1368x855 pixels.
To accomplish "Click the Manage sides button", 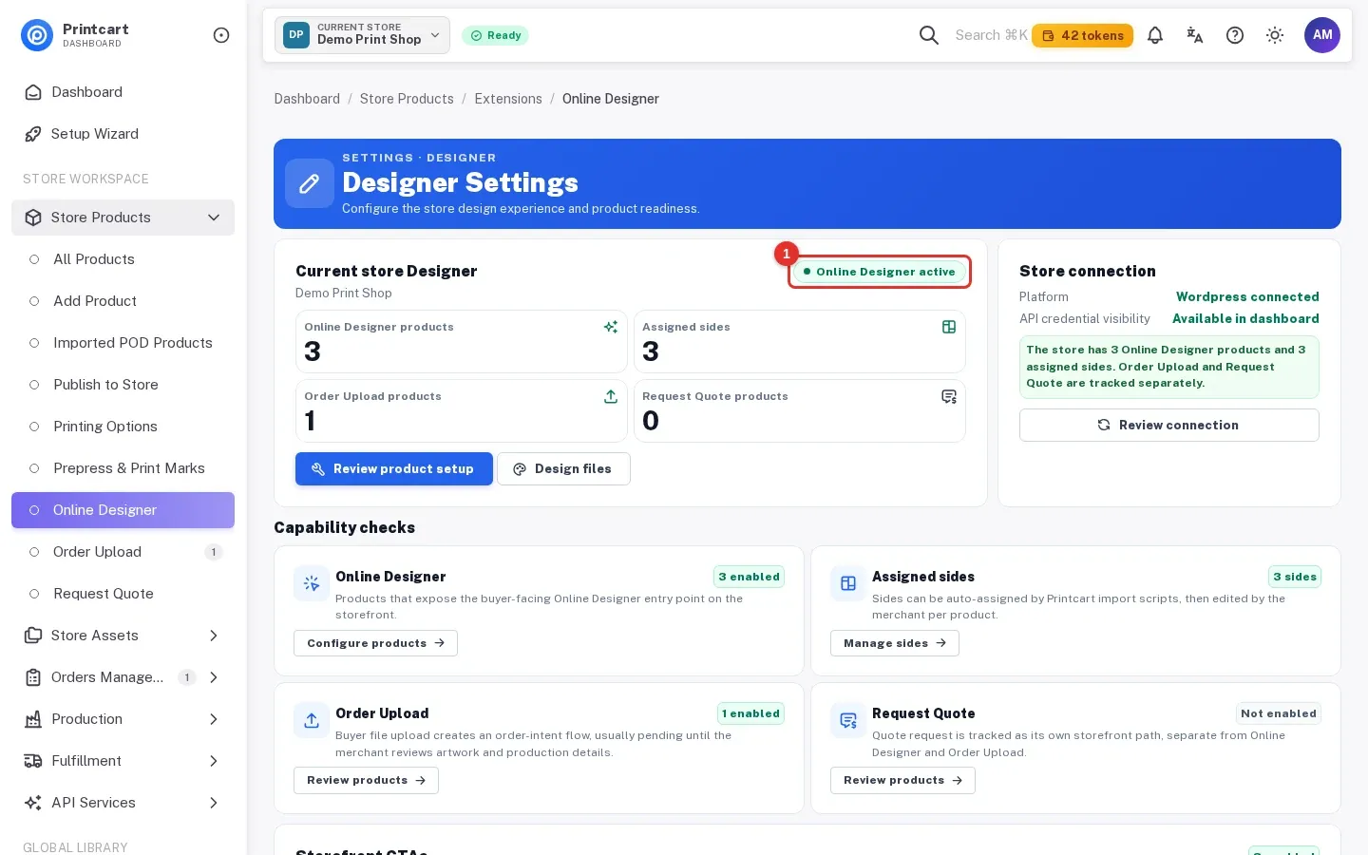I will [895, 643].
